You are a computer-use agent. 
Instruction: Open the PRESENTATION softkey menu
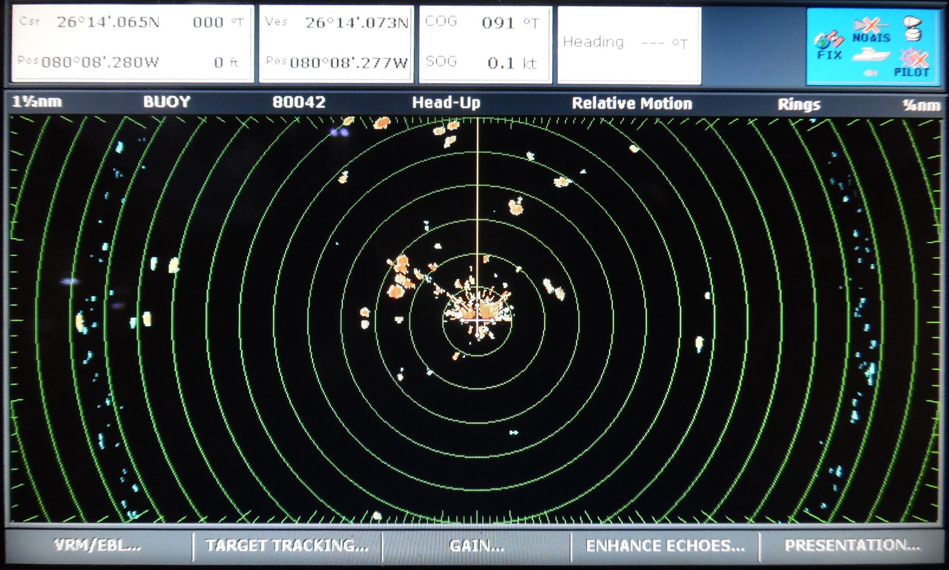point(852,546)
